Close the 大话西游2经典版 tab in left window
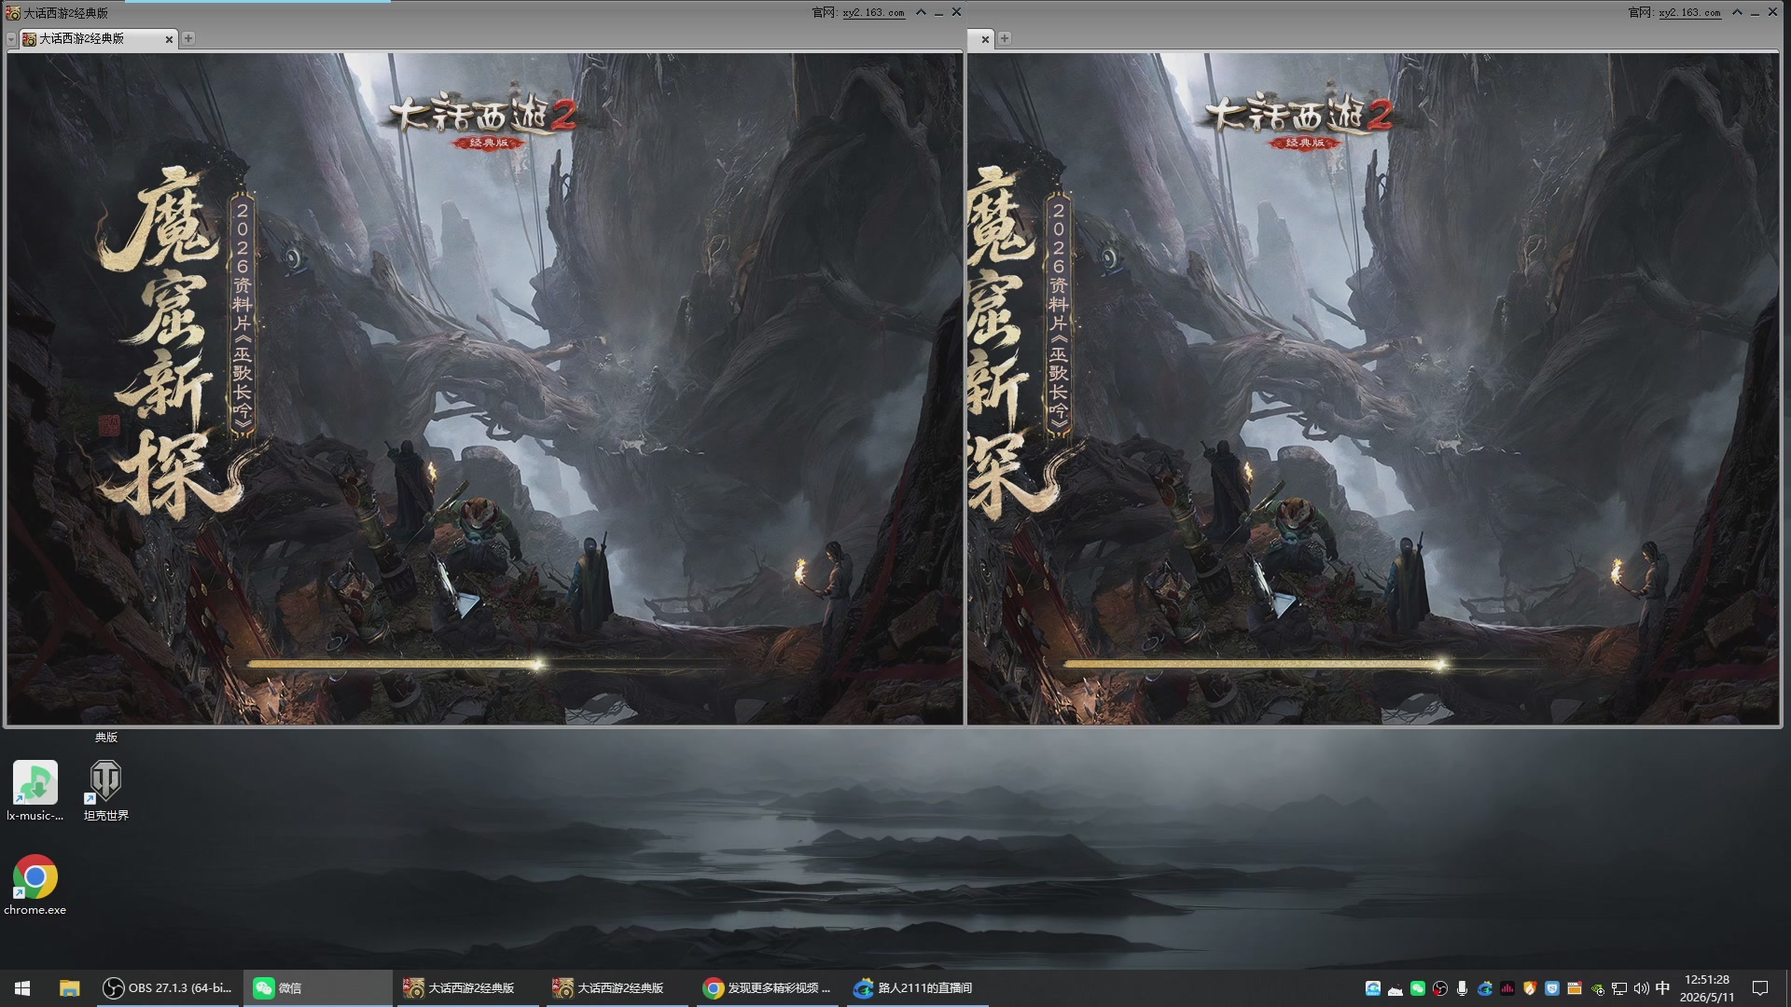 tap(169, 39)
